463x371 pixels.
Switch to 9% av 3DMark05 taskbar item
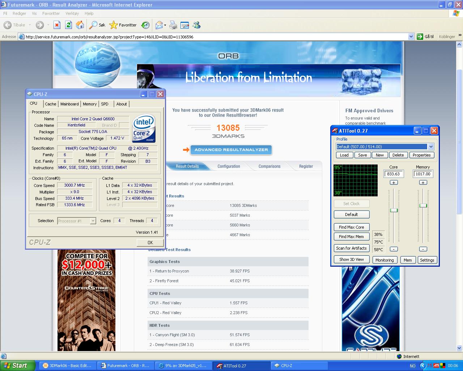point(183,366)
